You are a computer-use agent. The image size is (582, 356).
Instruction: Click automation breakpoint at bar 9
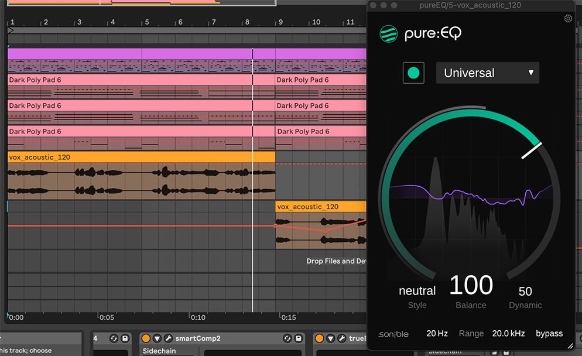tap(275, 225)
